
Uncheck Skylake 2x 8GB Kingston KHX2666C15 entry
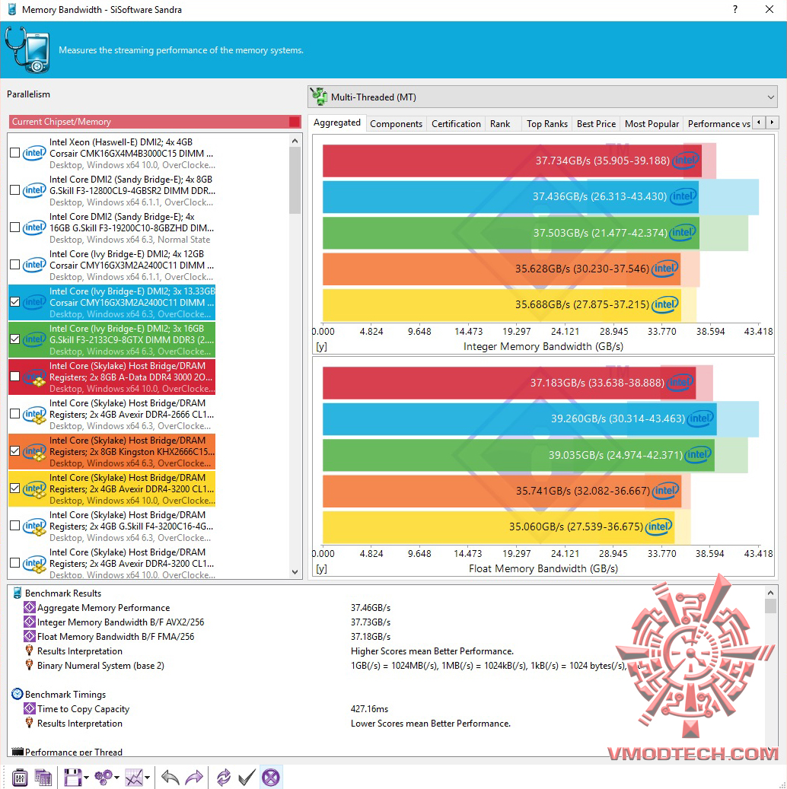click(x=15, y=450)
